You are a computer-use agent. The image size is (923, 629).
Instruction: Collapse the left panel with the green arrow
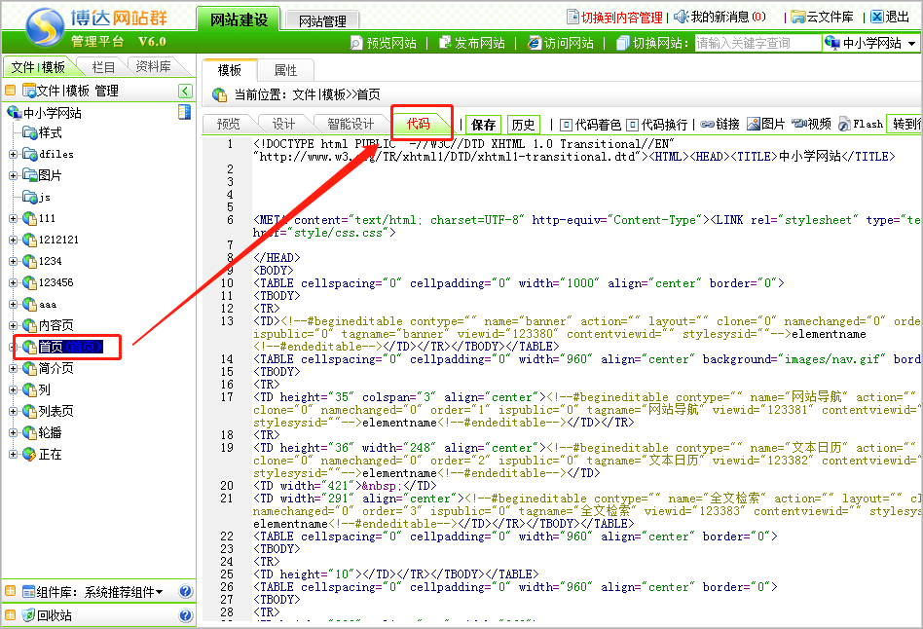[185, 91]
